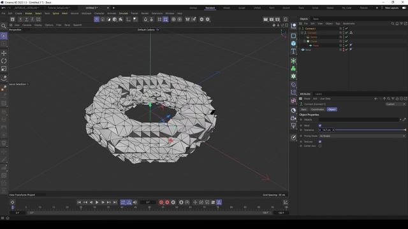The height and width of the screenshot is (229, 408).
Task: Switch to the Takes tab
Action: [x=316, y=18]
